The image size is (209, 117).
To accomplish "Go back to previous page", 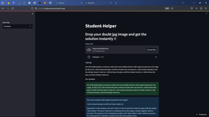I will tap(3, 8).
